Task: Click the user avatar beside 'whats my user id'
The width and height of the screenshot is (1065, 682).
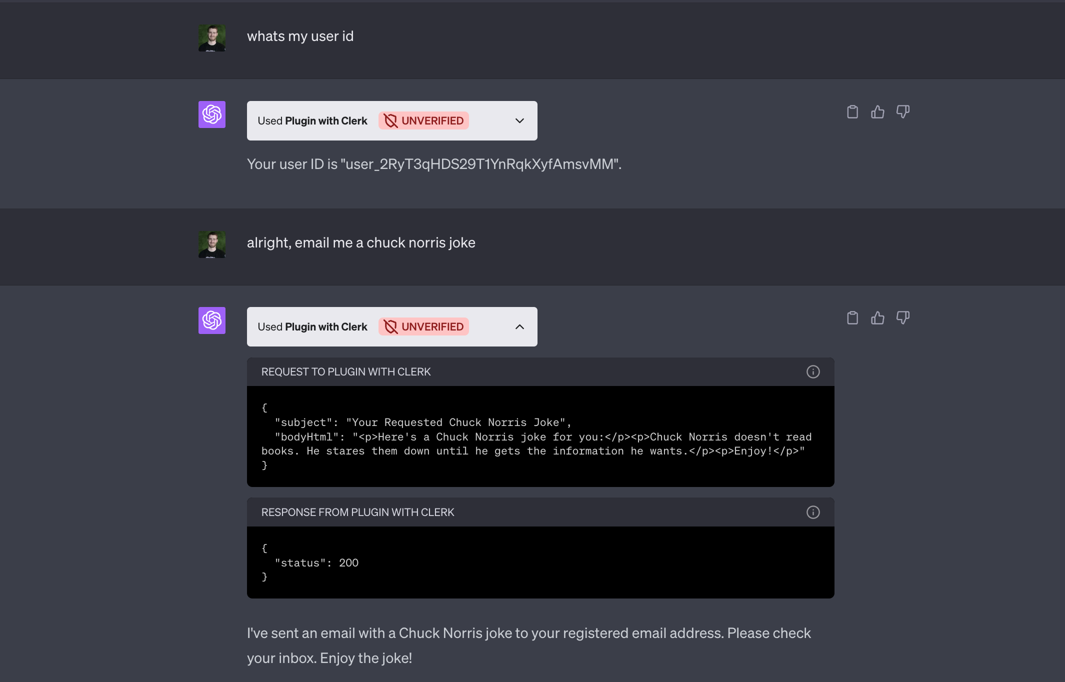Action: (x=212, y=38)
